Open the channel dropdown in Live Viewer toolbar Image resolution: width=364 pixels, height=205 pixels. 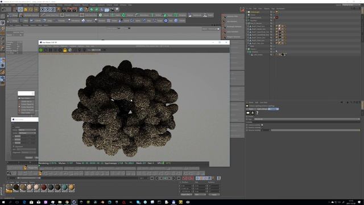click(x=96, y=50)
